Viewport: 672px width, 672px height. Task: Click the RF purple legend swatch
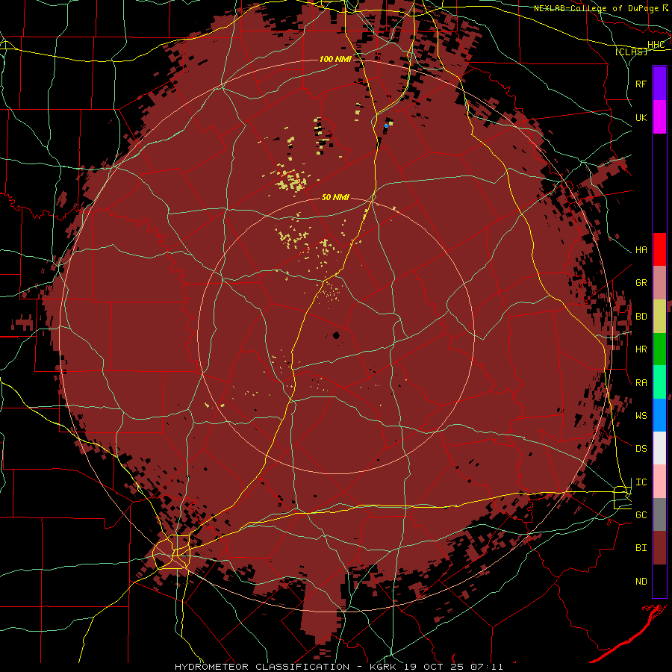[x=659, y=84]
